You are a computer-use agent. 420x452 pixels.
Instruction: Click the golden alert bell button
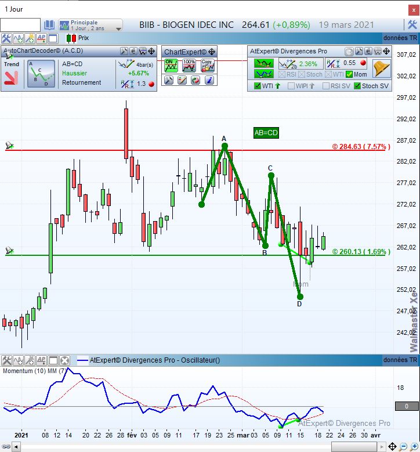pos(381,68)
